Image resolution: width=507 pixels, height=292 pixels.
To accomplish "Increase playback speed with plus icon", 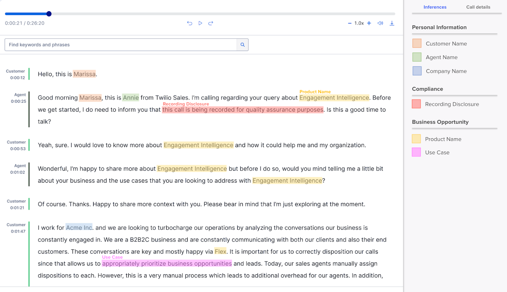I will tap(369, 23).
